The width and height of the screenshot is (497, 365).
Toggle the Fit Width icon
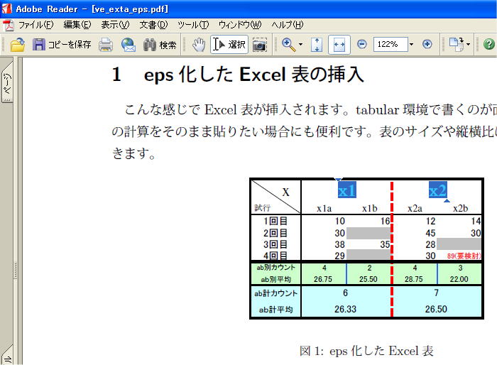coord(339,45)
